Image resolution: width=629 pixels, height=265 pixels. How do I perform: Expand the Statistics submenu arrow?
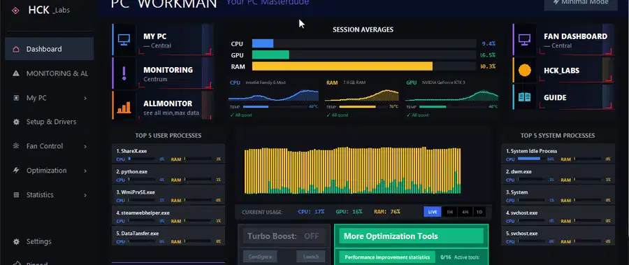[x=85, y=195]
